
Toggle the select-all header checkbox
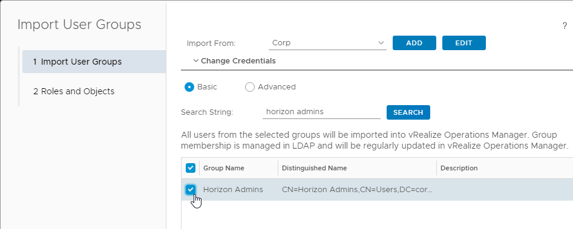coord(191,168)
